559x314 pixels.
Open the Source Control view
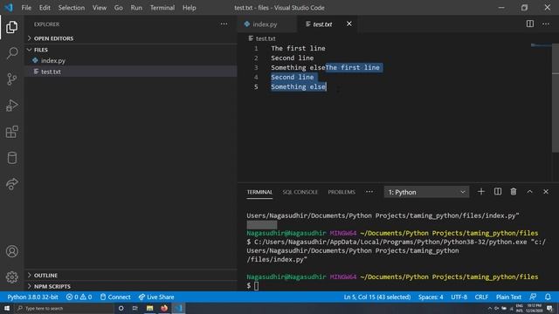coord(11,79)
